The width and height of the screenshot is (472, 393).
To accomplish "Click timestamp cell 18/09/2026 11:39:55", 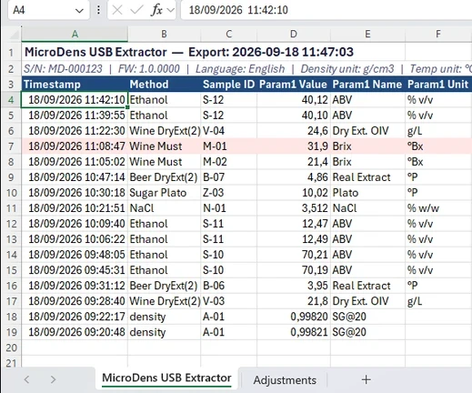I will click(75, 116).
